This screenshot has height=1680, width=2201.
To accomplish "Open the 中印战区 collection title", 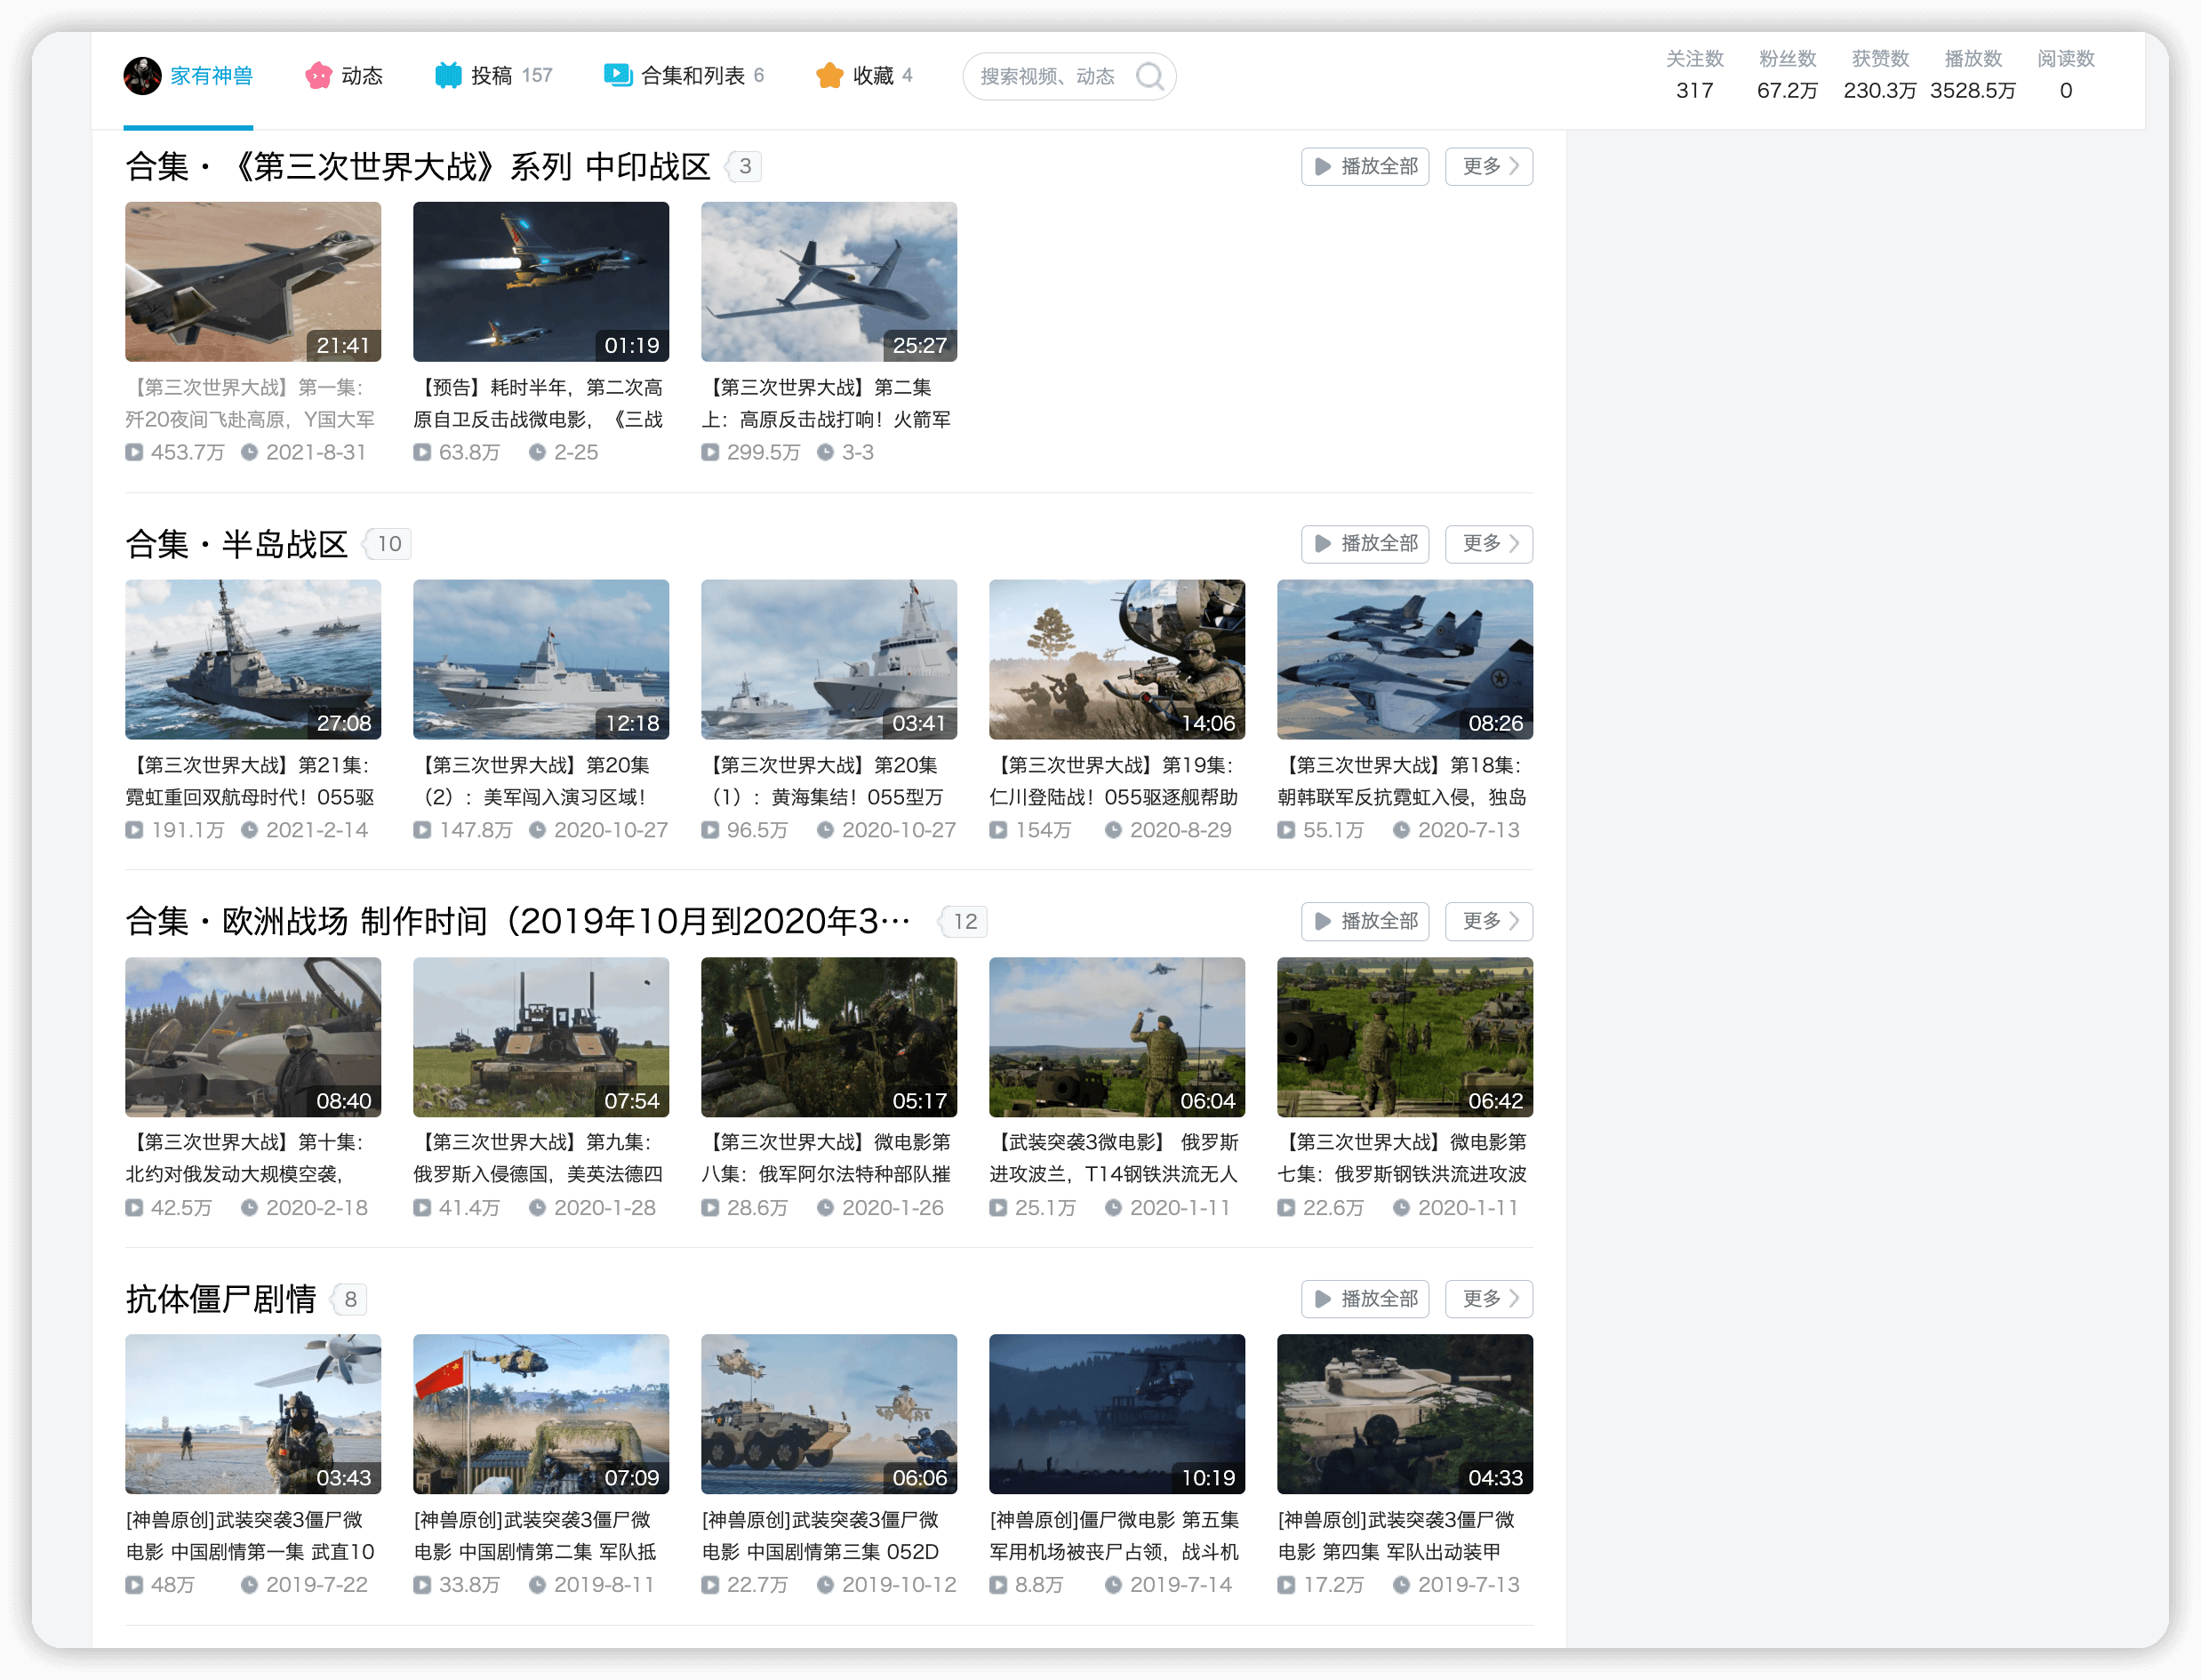I will point(418,167).
